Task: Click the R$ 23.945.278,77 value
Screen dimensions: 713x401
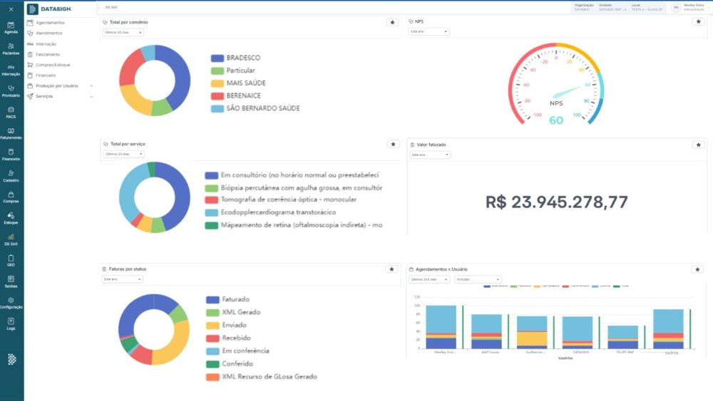Action: (x=557, y=202)
